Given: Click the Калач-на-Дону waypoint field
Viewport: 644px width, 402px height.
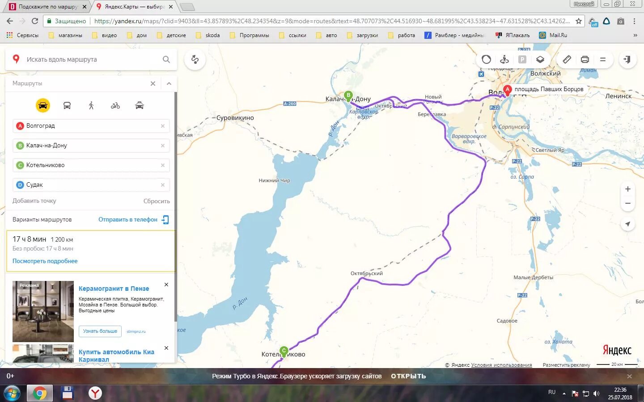Looking at the screenshot, I should pos(91,146).
